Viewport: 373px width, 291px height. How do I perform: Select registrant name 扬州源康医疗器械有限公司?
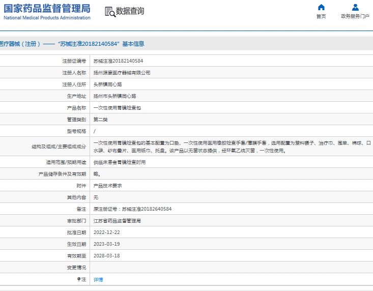tap(122, 73)
